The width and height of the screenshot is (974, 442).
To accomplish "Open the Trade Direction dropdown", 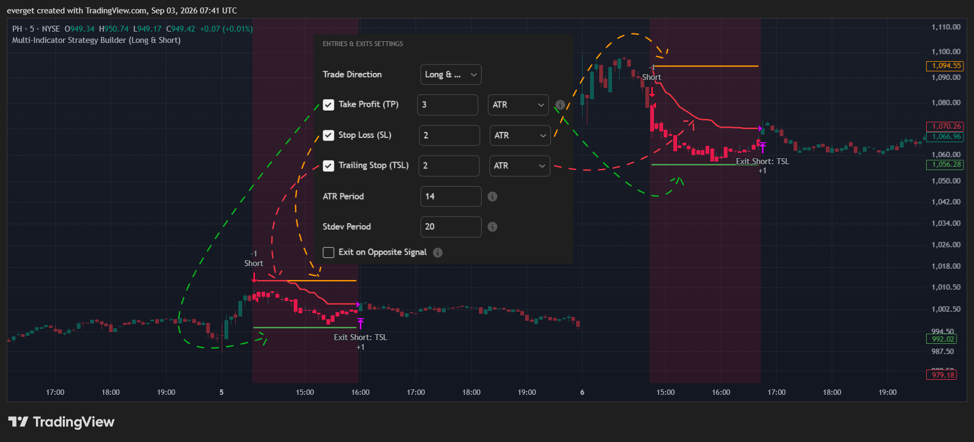I will (451, 75).
